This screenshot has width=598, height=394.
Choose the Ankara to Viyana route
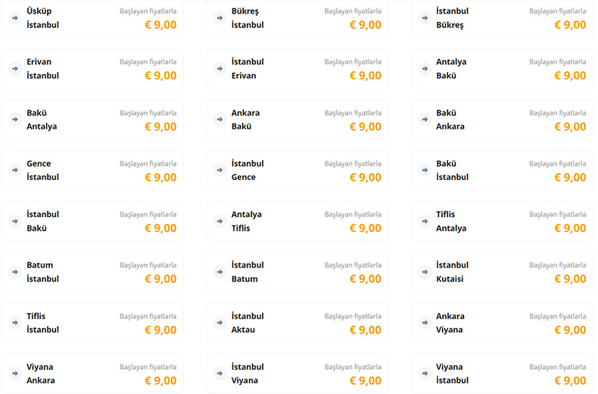click(502, 323)
